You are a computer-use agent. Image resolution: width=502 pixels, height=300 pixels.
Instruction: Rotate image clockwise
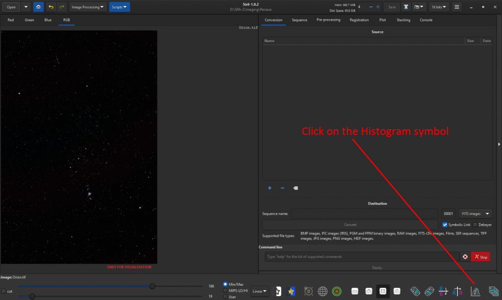tap(429, 291)
